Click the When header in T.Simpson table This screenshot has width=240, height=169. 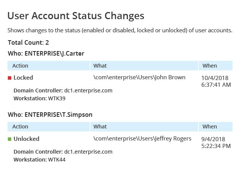pyautogui.click(x=216, y=127)
